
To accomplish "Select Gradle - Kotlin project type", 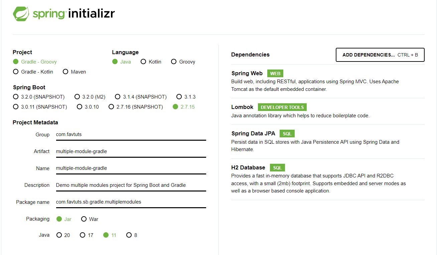I will pos(33,72).
